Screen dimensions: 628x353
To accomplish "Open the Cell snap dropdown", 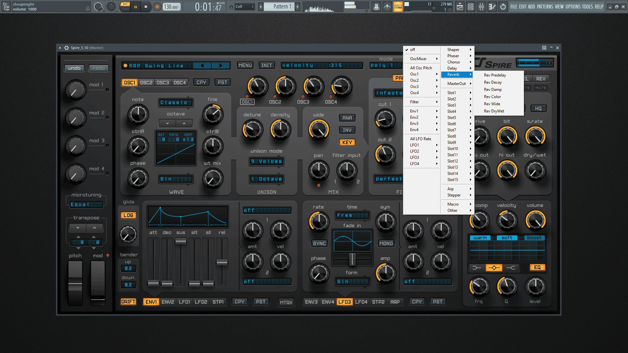I will 245,7.
